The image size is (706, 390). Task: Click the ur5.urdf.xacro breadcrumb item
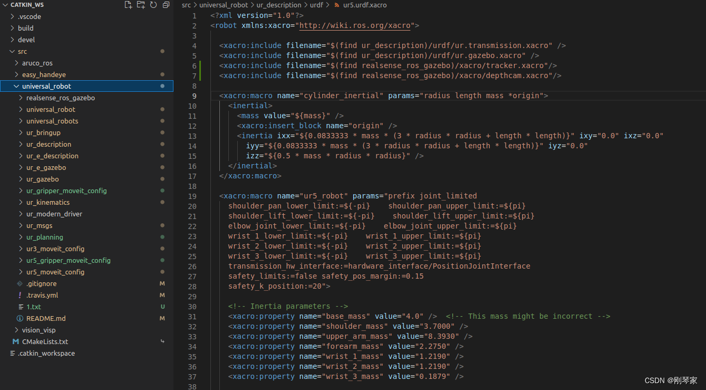click(x=364, y=5)
